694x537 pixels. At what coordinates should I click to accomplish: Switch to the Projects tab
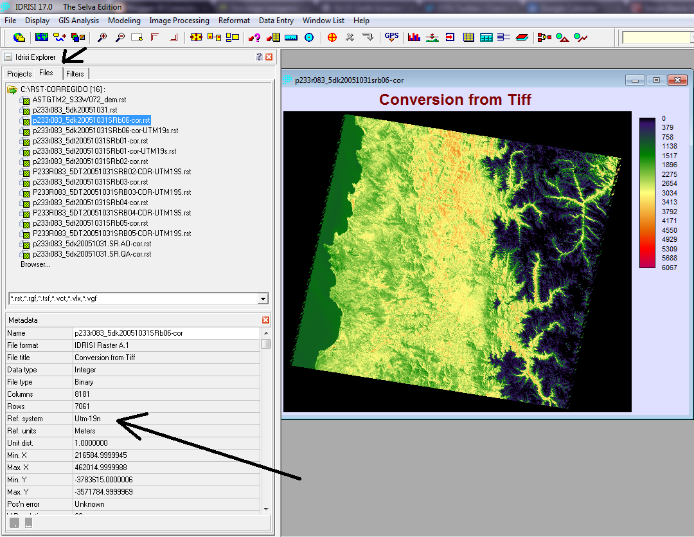[19, 74]
